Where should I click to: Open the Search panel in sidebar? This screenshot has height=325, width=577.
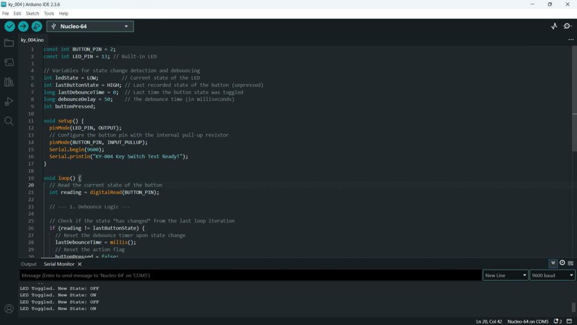point(9,121)
